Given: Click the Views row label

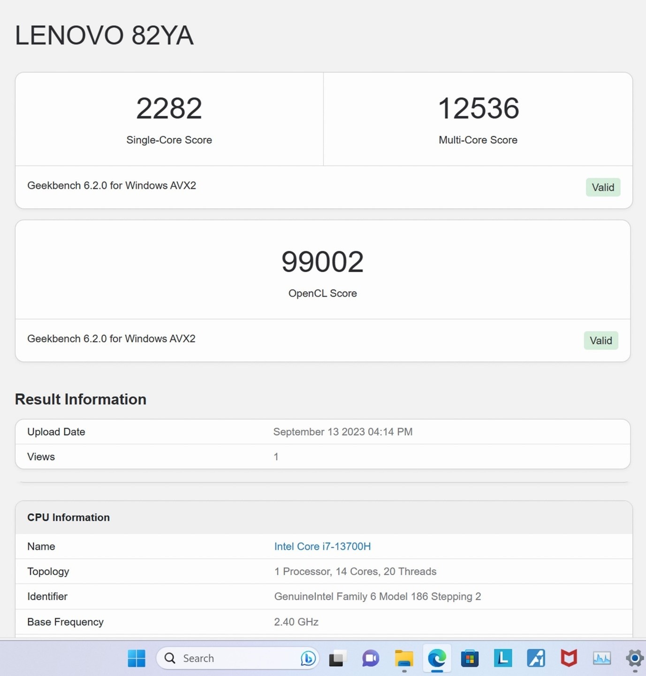Looking at the screenshot, I should click(x=41, y=457).
